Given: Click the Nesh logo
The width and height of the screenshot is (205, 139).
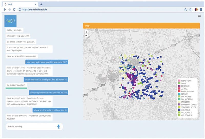Looking at the screenshot, I should 11,21.
